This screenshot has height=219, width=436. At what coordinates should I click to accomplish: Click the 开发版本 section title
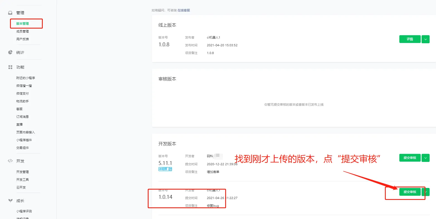167,144
